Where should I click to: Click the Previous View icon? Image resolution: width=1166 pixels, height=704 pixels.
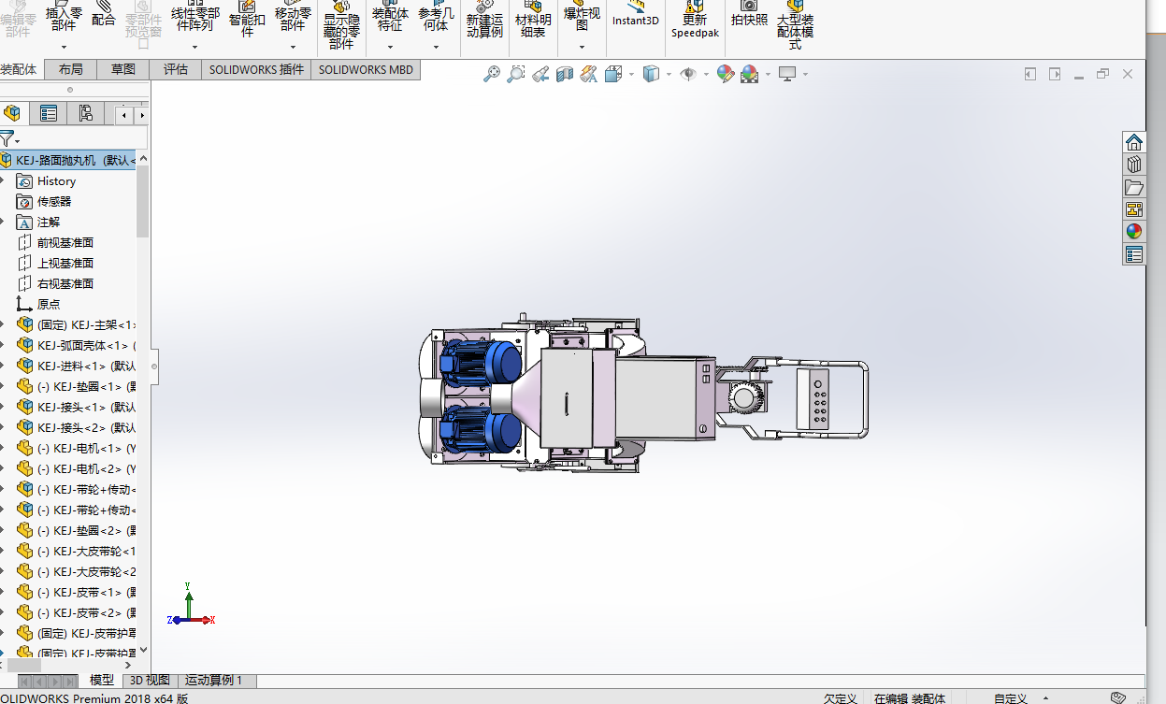coord(540,74)
